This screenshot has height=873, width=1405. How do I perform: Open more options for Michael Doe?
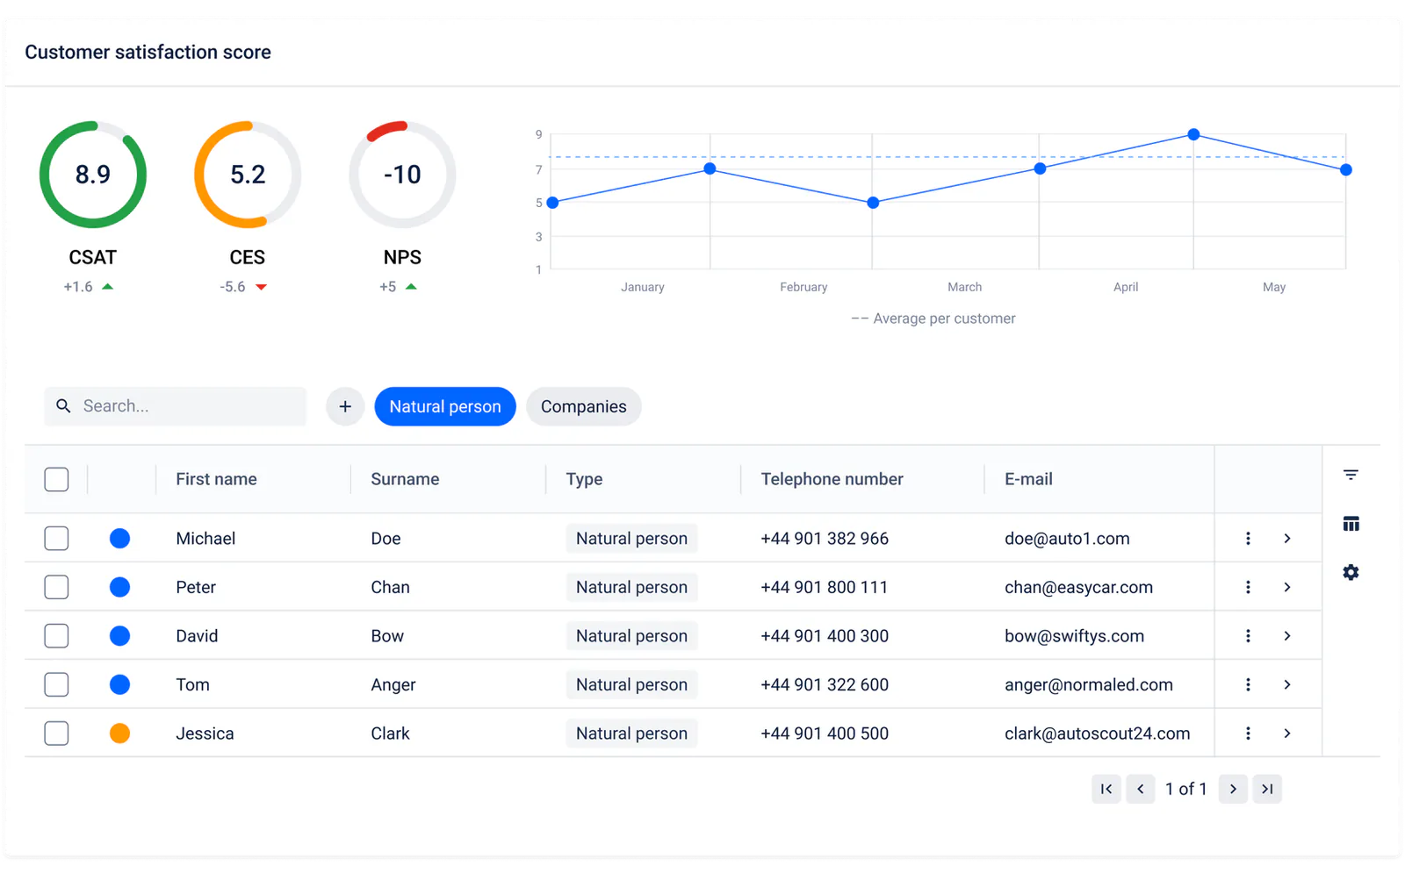[x=1248, y=539]
